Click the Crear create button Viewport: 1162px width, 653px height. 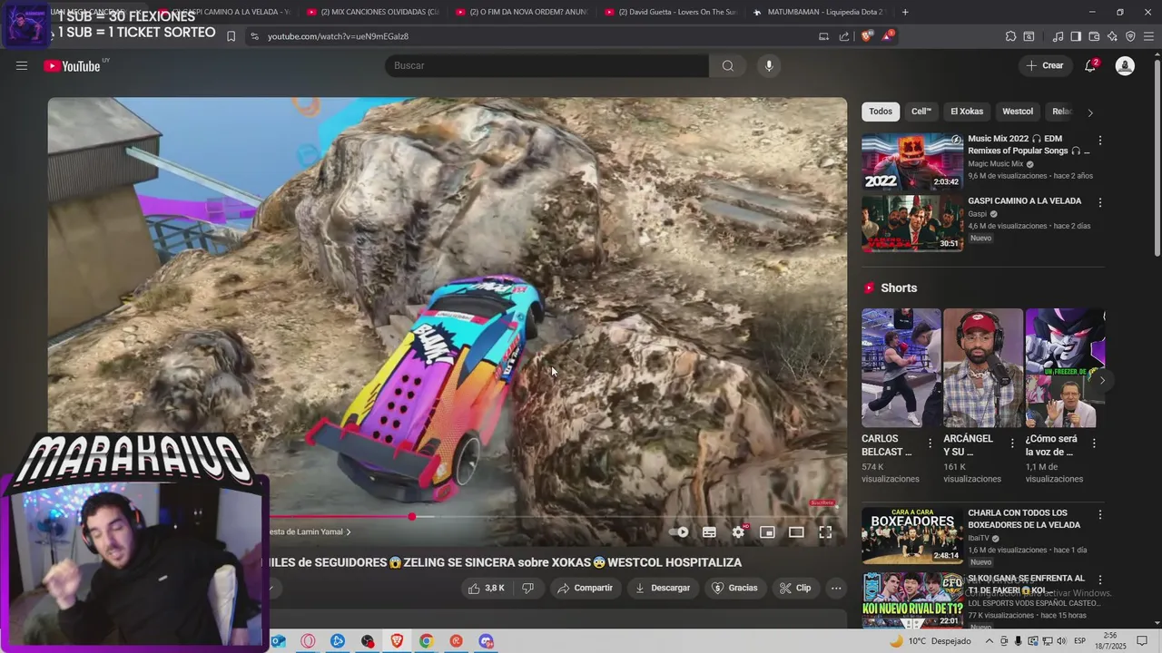[1044, 65]
